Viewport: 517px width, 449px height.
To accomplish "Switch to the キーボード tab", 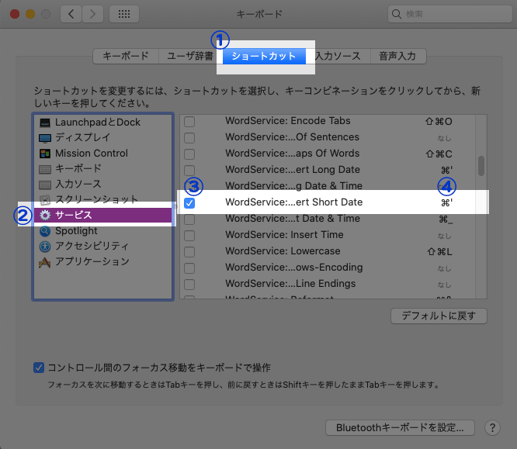I will pos(125,56).
